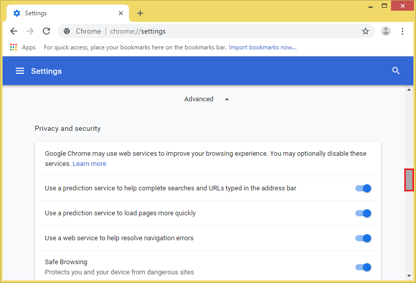Close the Settings tab
Viewport: 416px width, 283px height.
click(x=121, y=13)
